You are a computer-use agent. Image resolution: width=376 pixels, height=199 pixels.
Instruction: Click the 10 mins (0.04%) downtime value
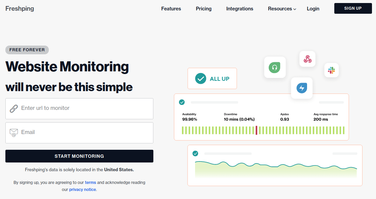tap(239, 119)
